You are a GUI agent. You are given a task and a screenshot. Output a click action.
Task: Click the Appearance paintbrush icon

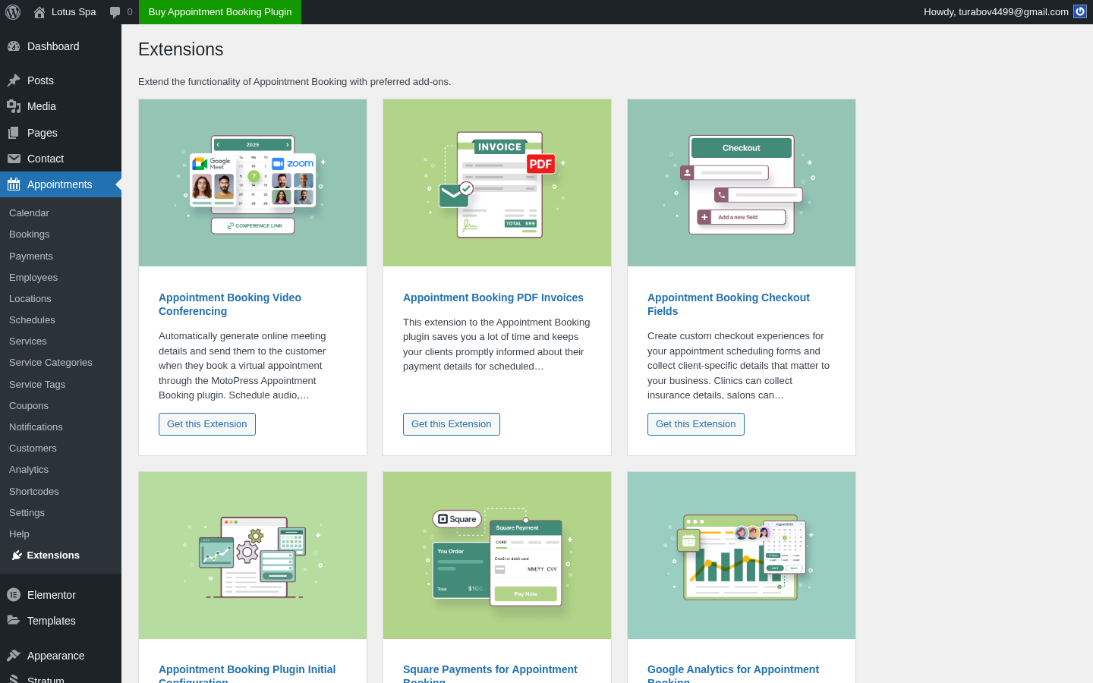coord(14,656)
